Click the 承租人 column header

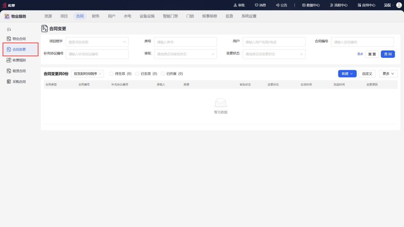click(161, 85)
